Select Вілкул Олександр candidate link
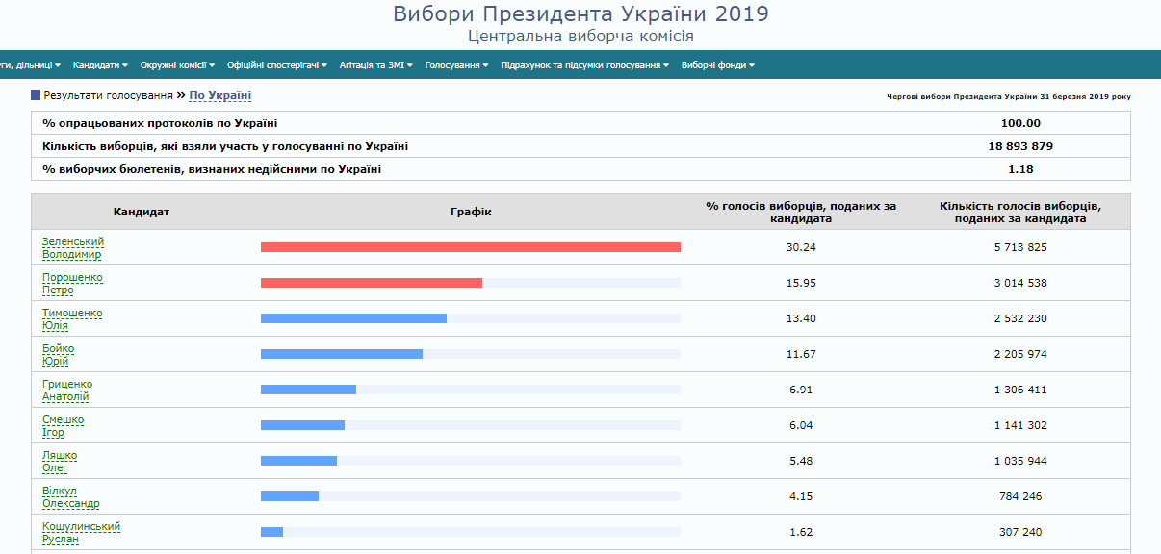 pyautogui.click(x=70, y=497)
